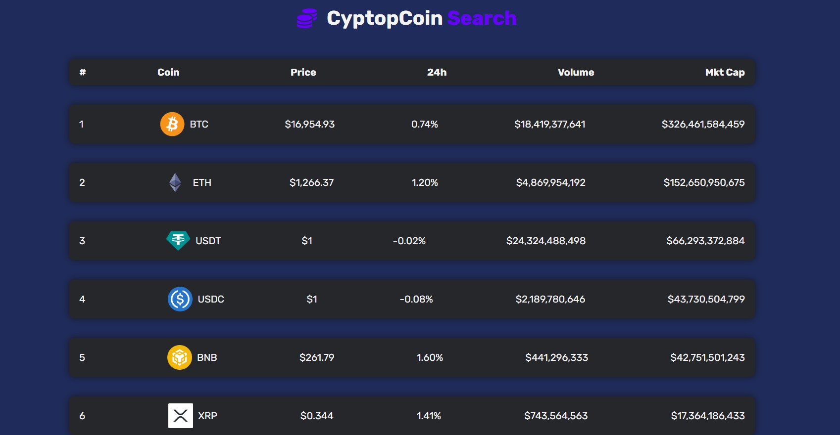Click the USDT price value $1

pos(307,241)
